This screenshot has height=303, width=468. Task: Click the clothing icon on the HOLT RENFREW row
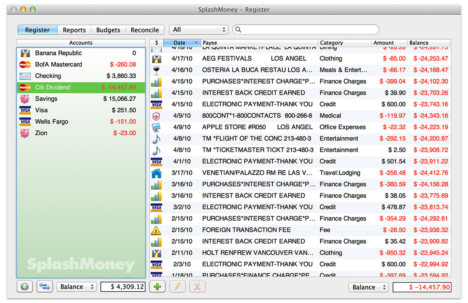pos(156,253)
